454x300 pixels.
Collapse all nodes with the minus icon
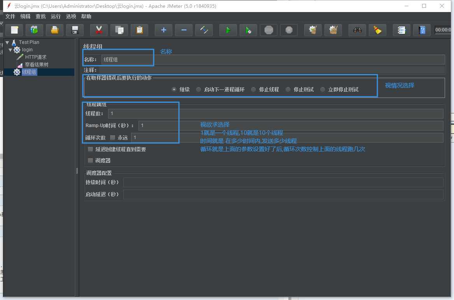184,30
